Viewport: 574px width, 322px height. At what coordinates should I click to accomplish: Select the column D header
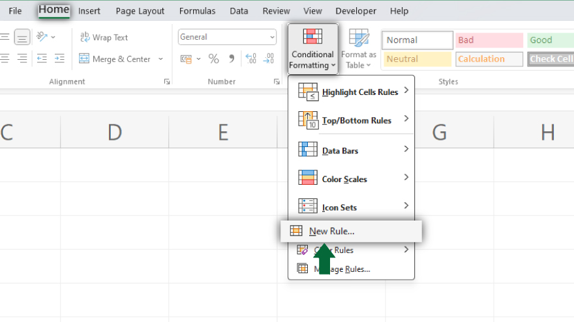point(115,132)
